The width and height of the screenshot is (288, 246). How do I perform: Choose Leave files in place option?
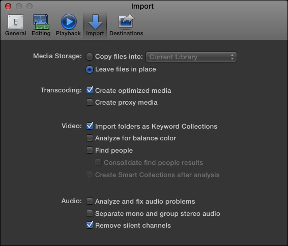(x=90, y=69)
